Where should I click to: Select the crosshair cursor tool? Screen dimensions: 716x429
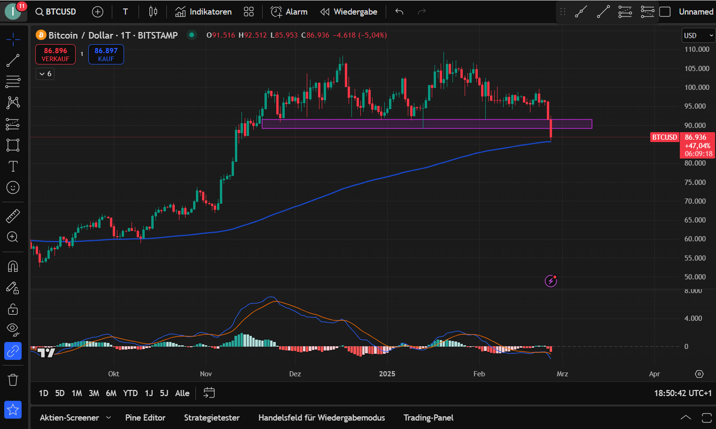coord(13,40)
